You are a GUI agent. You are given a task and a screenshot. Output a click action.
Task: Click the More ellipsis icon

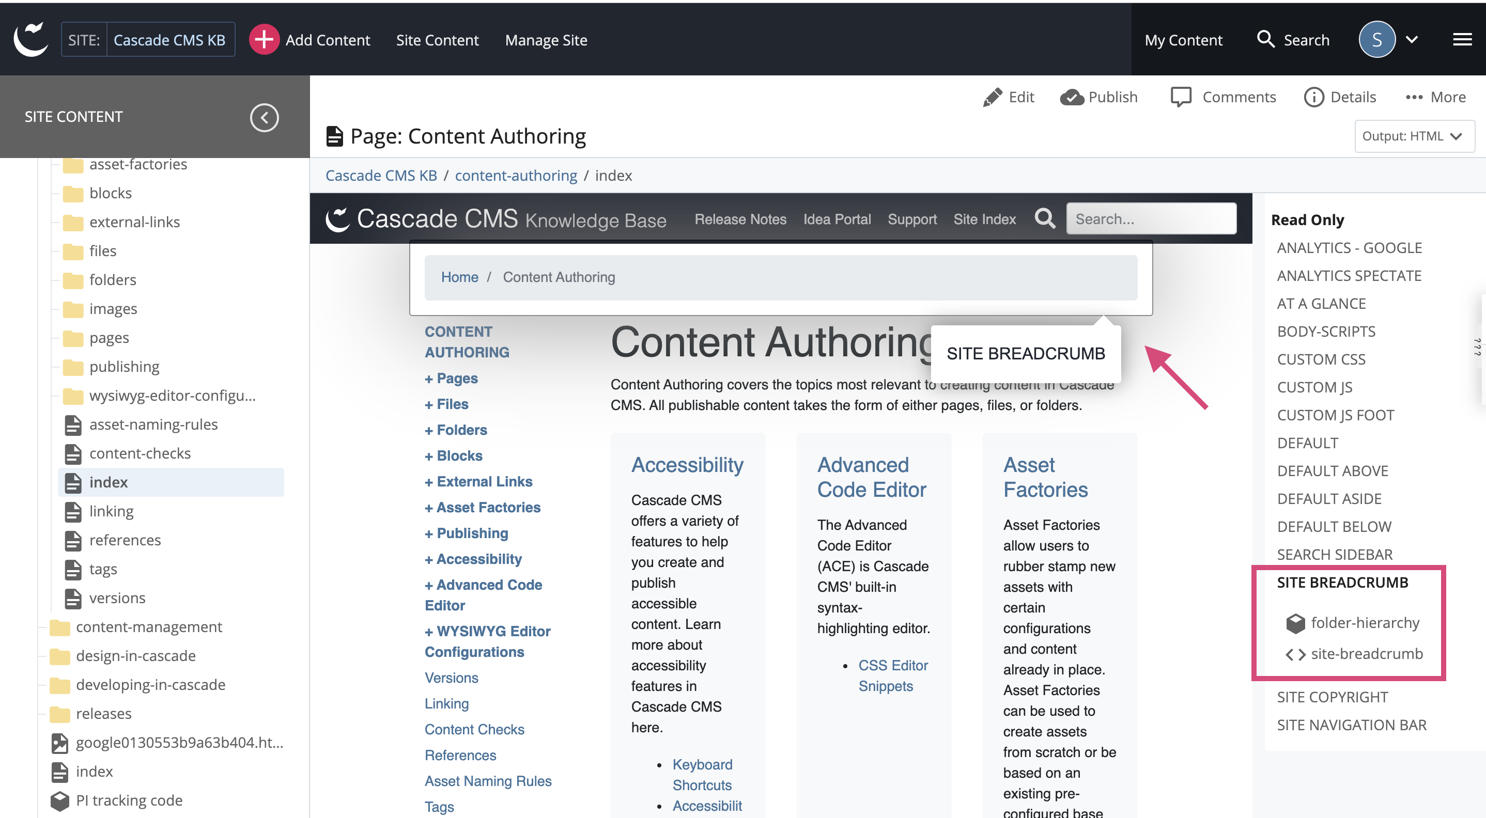tap(1414, 97)
